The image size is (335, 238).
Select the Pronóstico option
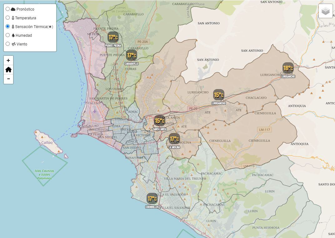click(7, 9)
